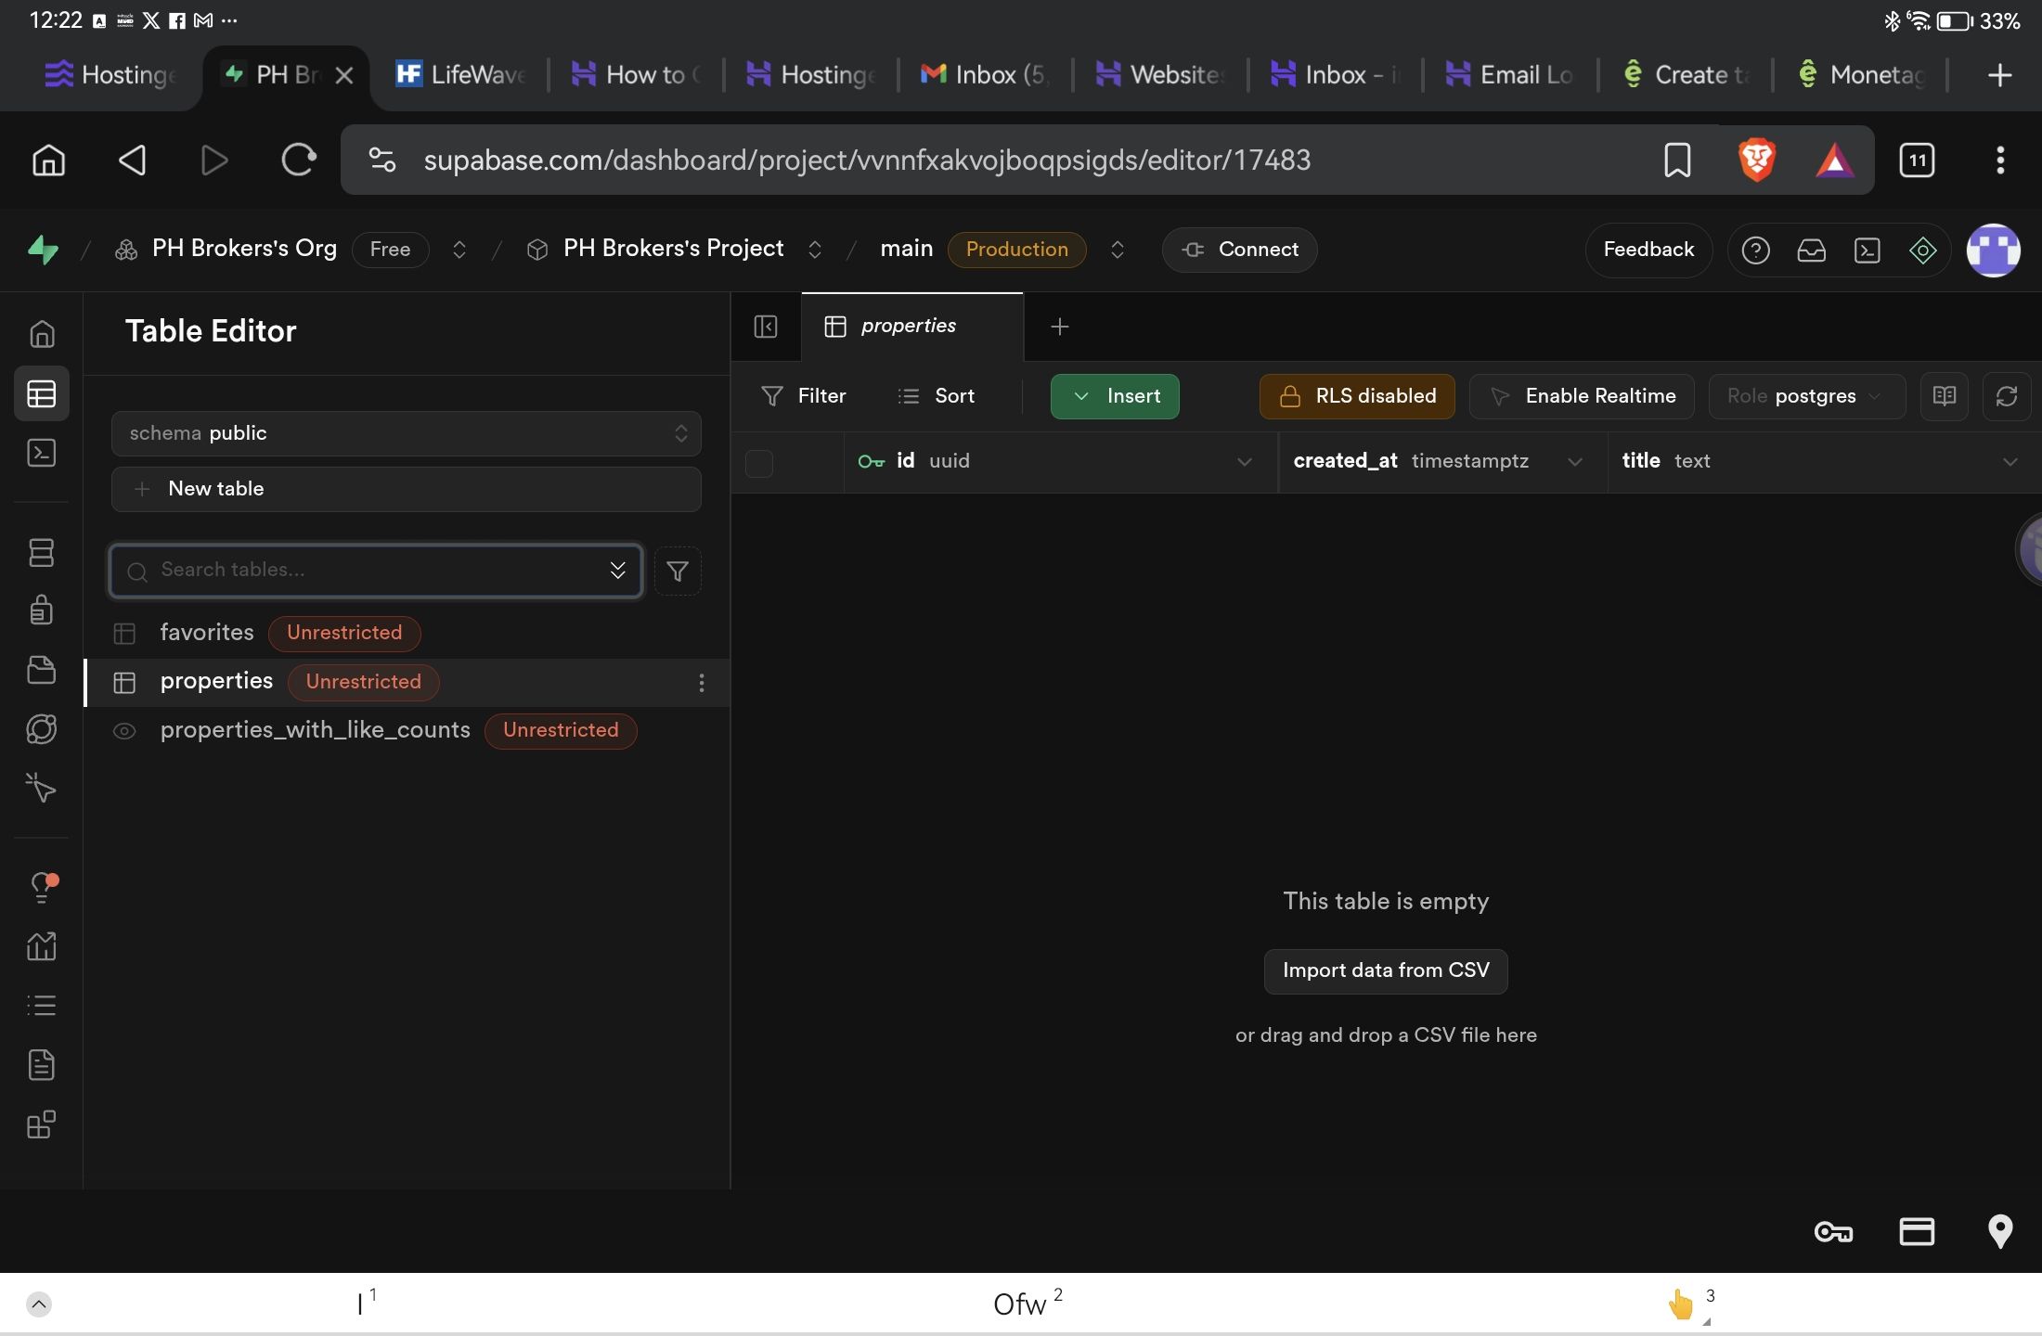Click Import data from CSV button
The height and width of the screenshot is (1336, 2042).
[1386, 970]
